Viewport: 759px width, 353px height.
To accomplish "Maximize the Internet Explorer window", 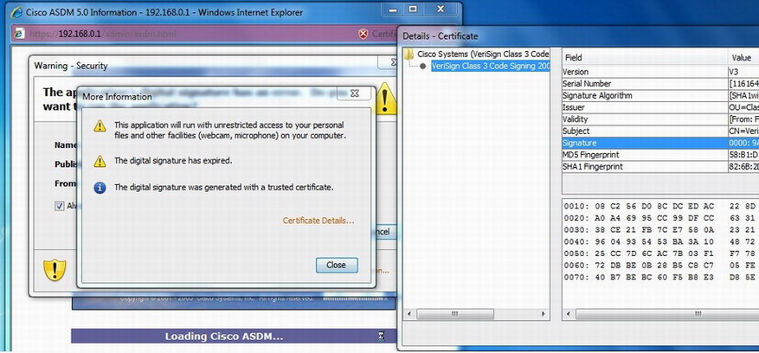I will click(413, 10).
